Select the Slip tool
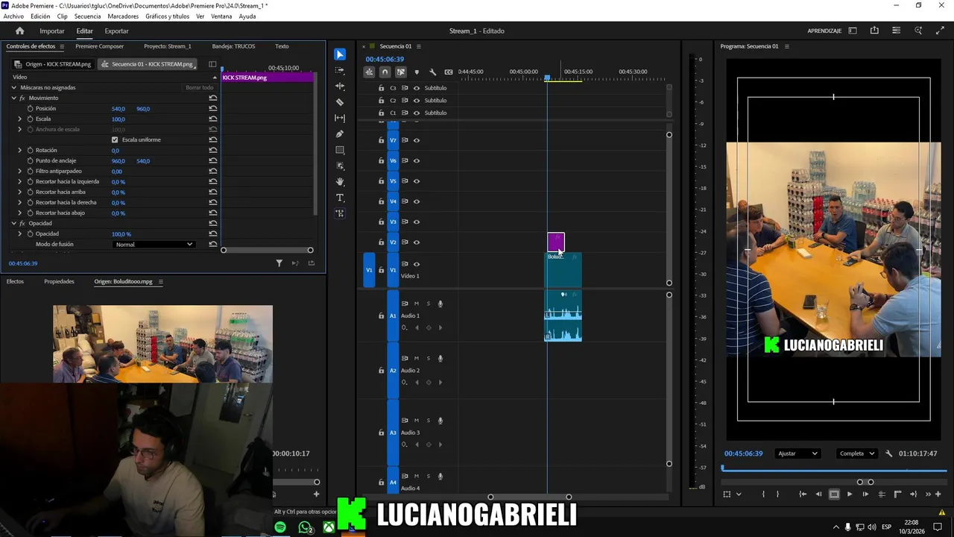 [x=340, y=118]
